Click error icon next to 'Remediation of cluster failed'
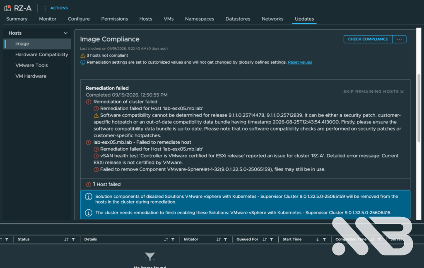Screen dimensions: 424x268 (x=89, y=102)
